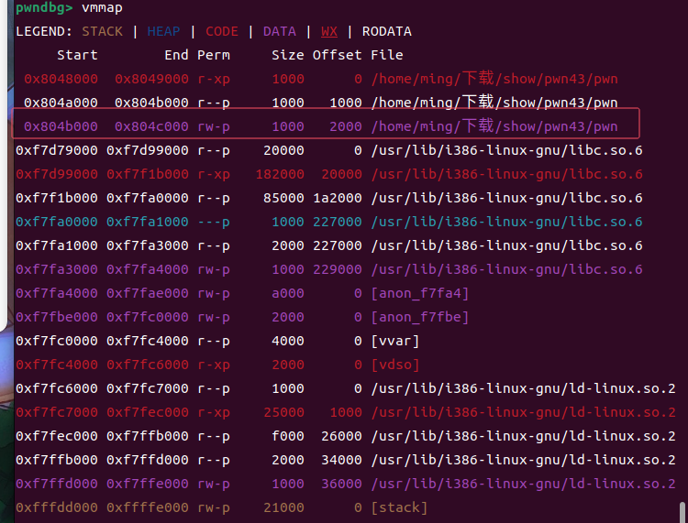Viewport: 688px width, 523px height.
Task: Click the underlined WX legend label
Action: click(328, 31)
